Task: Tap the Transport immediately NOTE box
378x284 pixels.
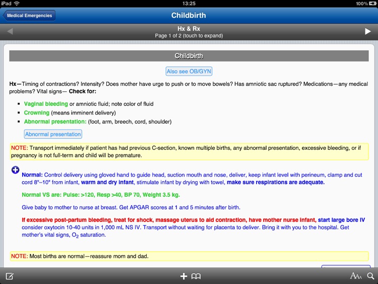Action: 189,151
